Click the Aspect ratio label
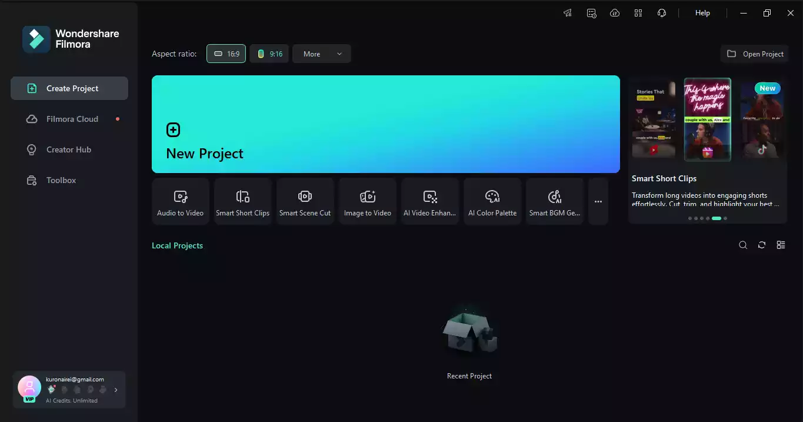Viewport: 803px width, 422px height. point(174,54)
